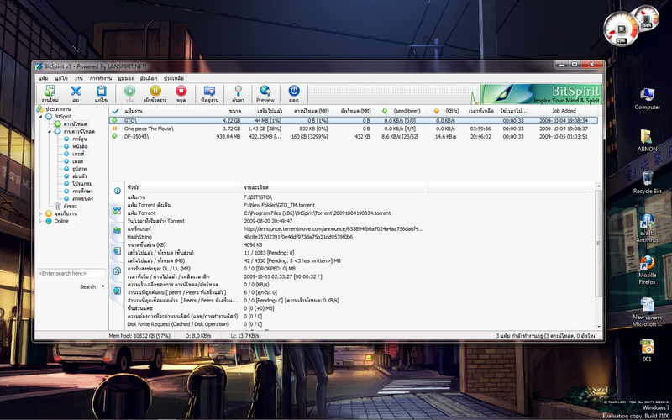Open the Recycle Bin desktop icon
672x420 pixels.
pyautogui.click(x=647, y=182)
